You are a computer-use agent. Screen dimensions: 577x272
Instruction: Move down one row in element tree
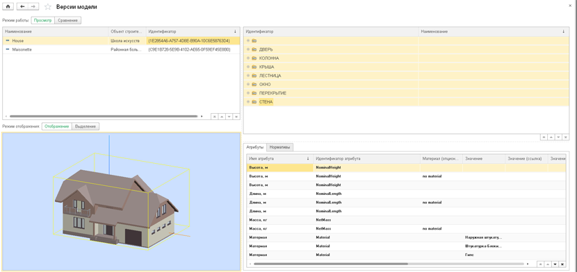click(x=558, y=137)
